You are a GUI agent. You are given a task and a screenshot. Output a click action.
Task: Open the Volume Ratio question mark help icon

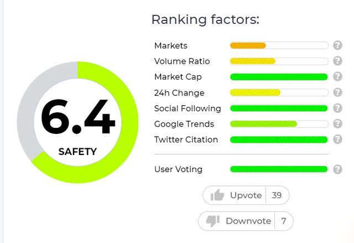coord(337,61)
